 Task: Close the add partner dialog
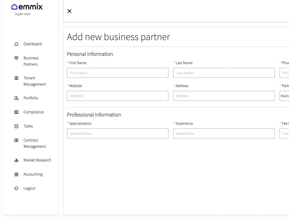tap(69, 11)
